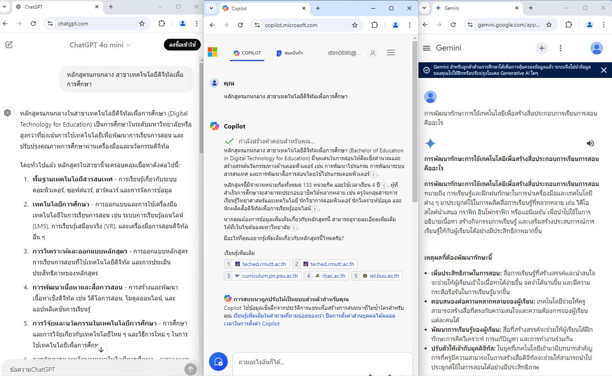
Task: Open Copilot hamburger menu
Action: (390, 52)
